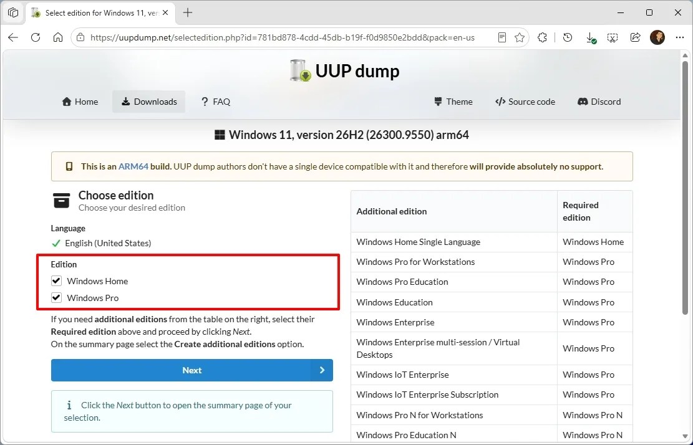Follow the ARM64 link in the warning
This screenshot has height=445, width=693.
point(133,166)
